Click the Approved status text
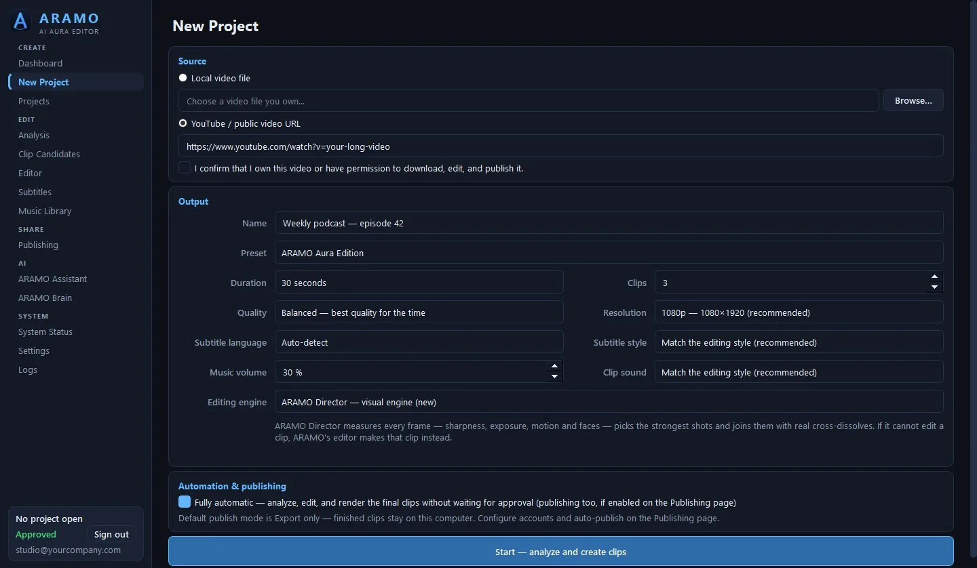 coord(36,534)
